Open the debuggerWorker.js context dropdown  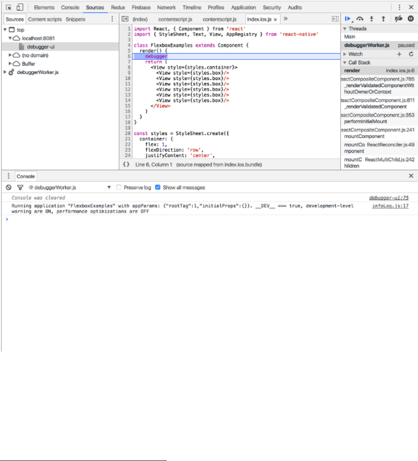(x=70, y=188)
